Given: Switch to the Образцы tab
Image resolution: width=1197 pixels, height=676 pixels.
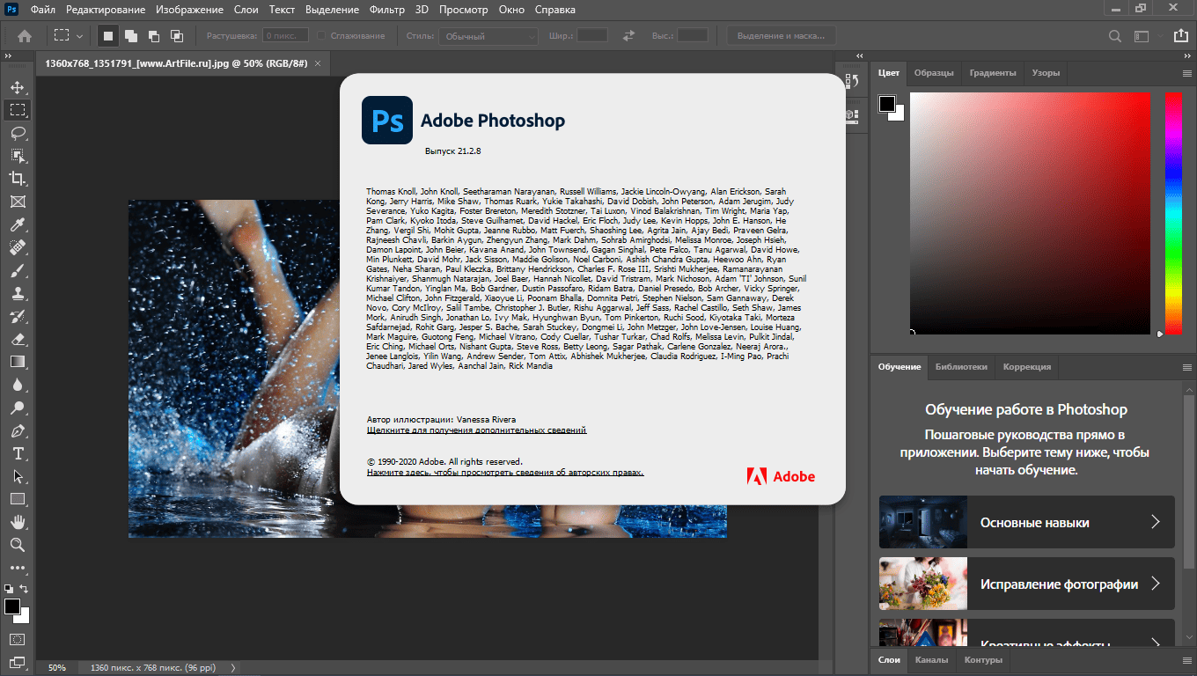Looking at the screenshot, I should (x=933, y=73).
